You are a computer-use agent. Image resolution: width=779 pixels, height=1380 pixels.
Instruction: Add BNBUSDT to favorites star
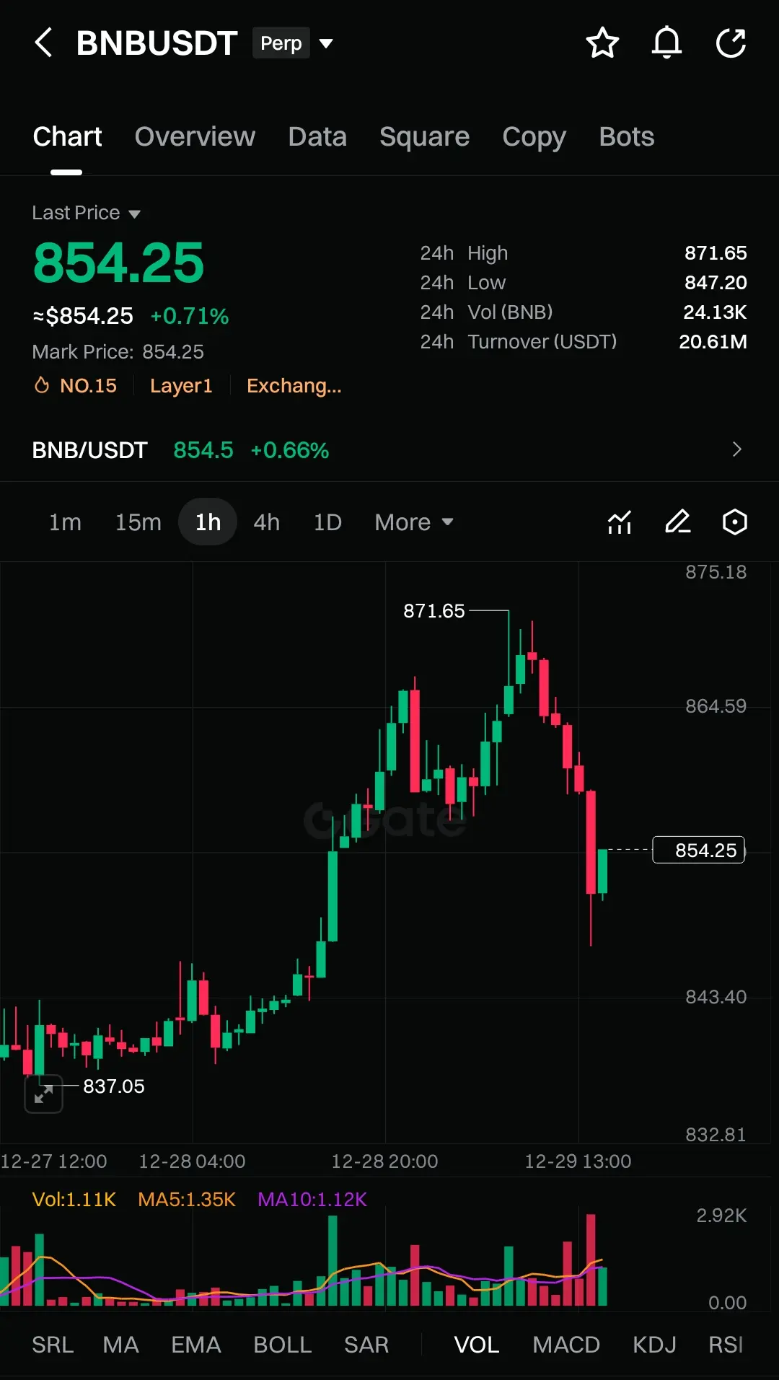coord(602,43)
